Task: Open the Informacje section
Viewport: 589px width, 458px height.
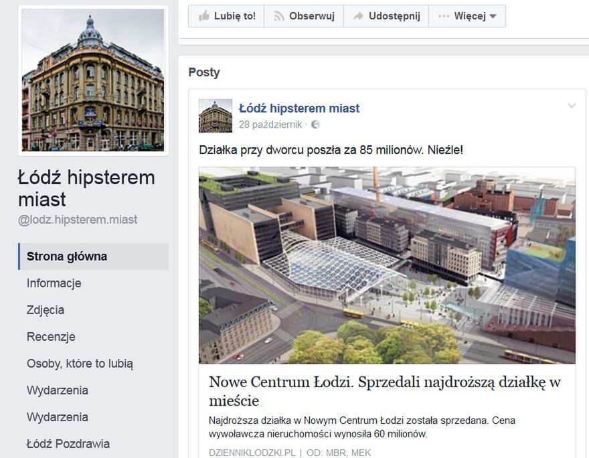Action: (x=54, y=283)
